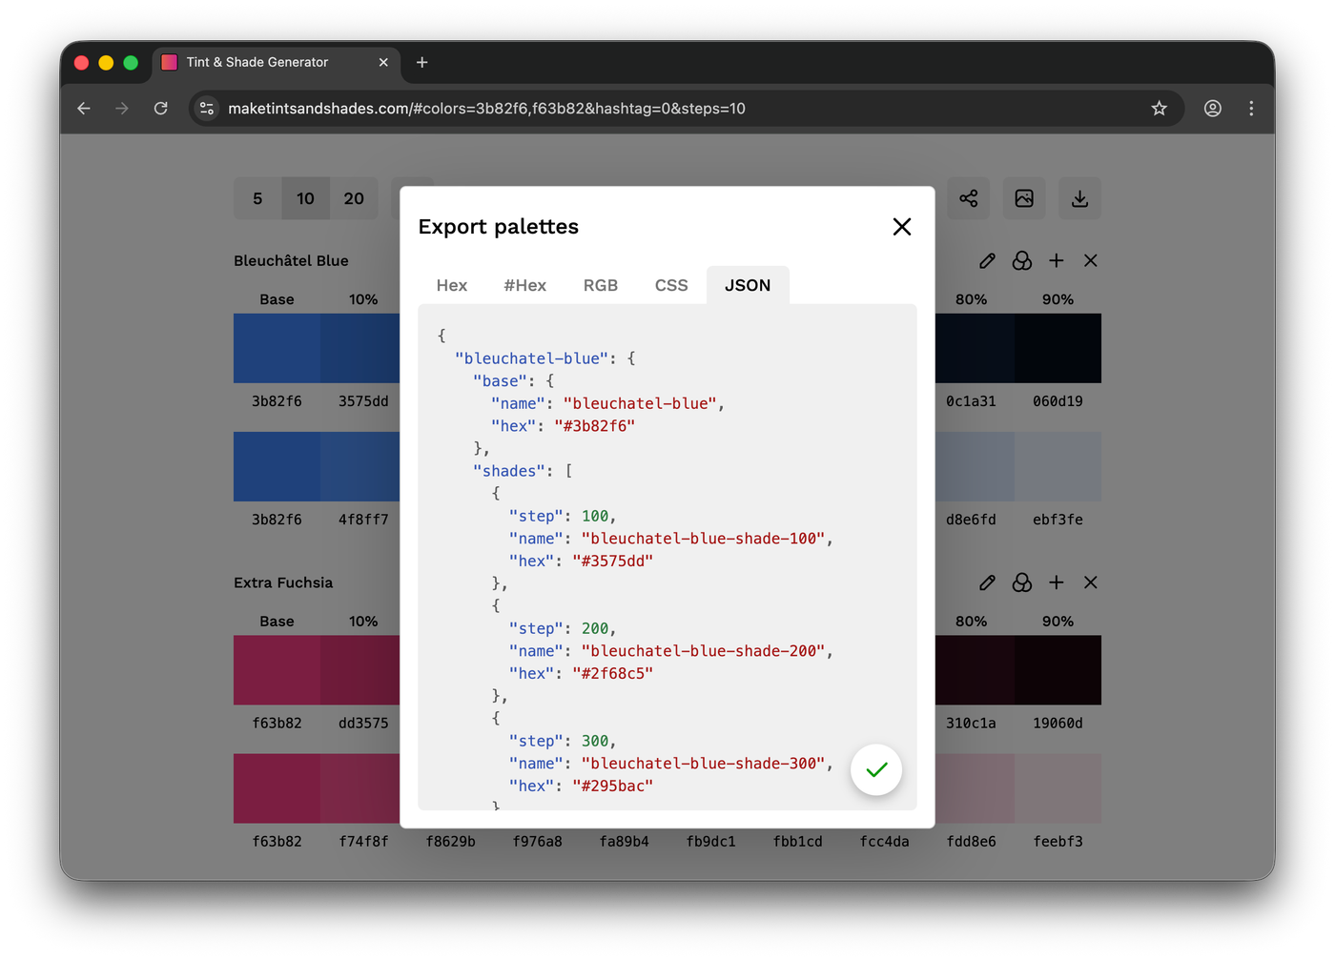Open the RGB export tab
Viewport: 1335px width, 960px height.
click(601, 285)
